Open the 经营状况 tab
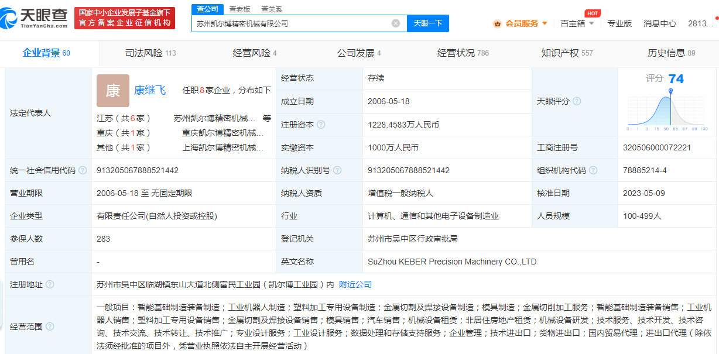Screen dimensions: 719x354 click(463, 53)
